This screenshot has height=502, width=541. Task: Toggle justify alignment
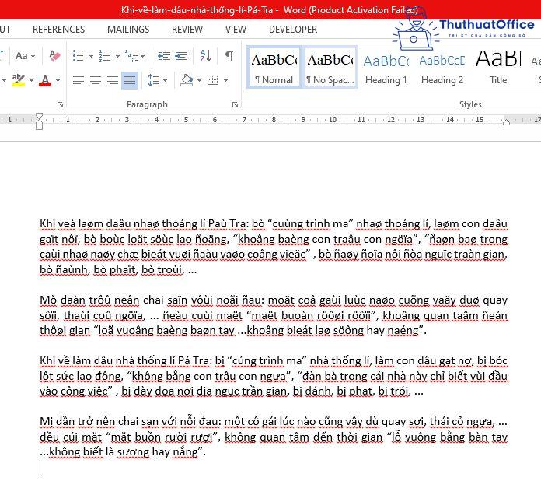click(130, 80)
